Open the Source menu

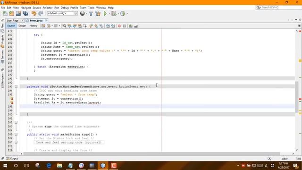coord(37,8)
